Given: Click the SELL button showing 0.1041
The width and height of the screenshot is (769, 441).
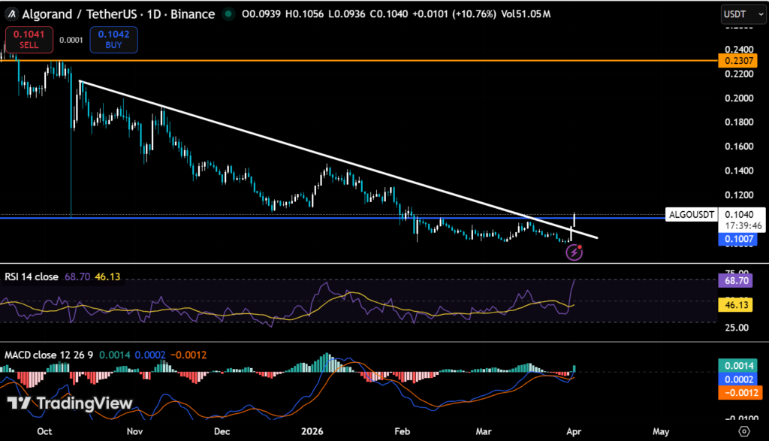Looking at the screenshot, I should (x=29, y=39).
